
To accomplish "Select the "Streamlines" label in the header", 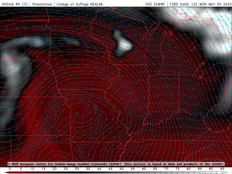I will pos(42,4).
